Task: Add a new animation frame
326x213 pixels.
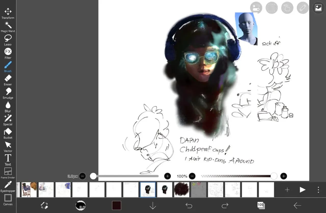Action: coord(287,190)
